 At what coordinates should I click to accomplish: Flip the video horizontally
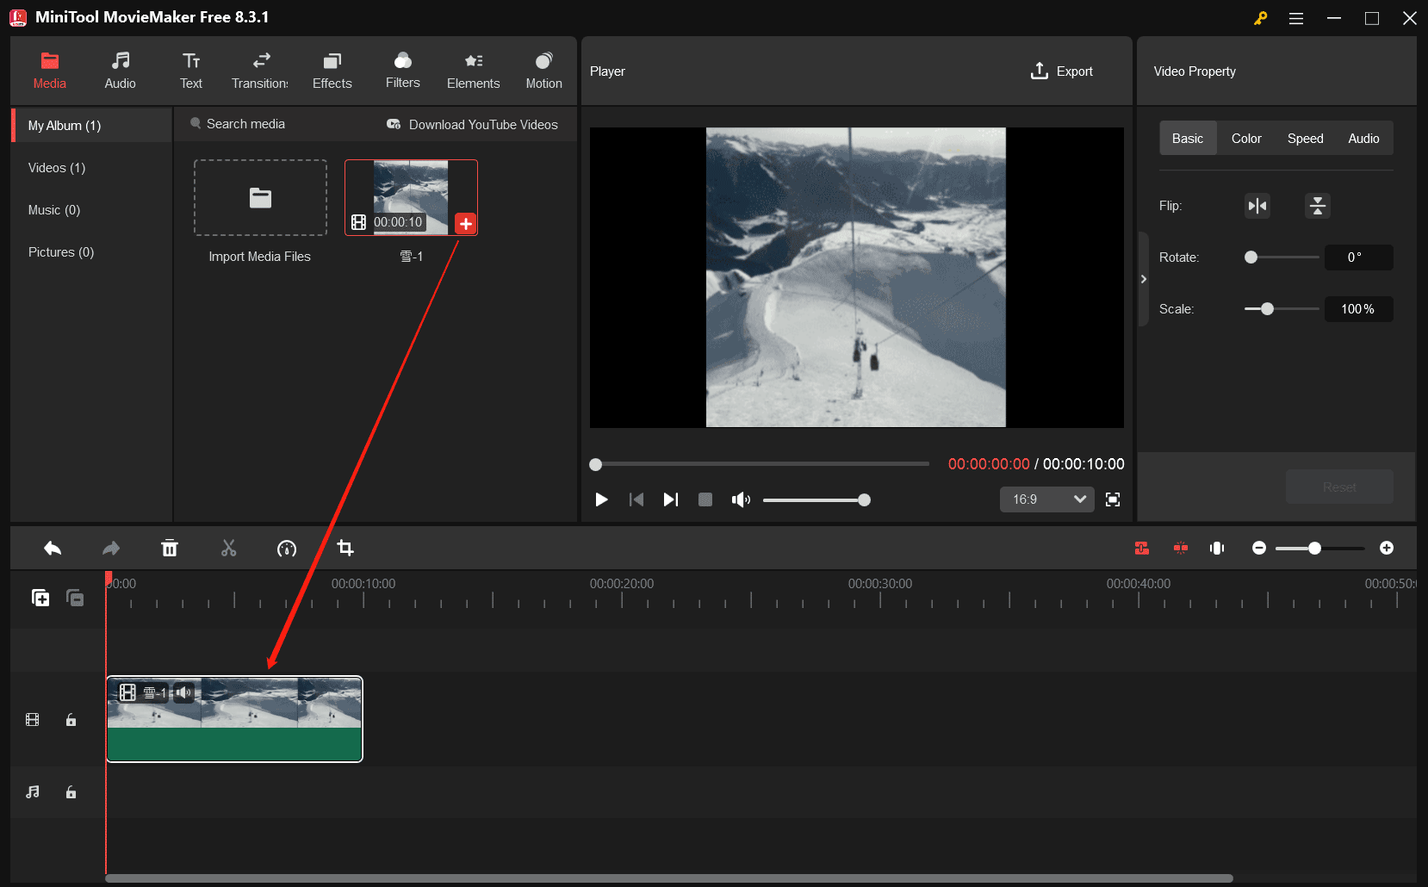tap(1257, 206)
